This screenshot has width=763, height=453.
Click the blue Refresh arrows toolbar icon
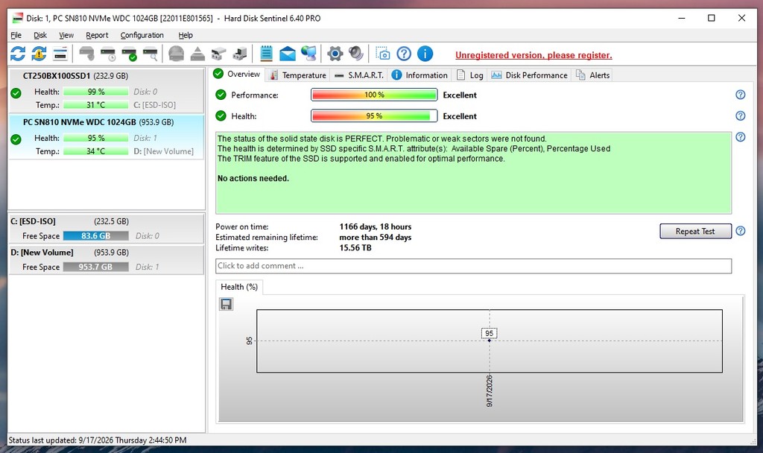coord(18,54)
